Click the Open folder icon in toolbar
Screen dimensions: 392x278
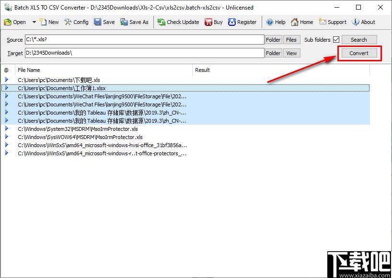(x=8, y=22)
